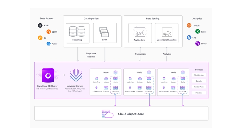This screenshot has width=242, height=136.
Task: Click "with in-memory and local storage" subtitle
Action: [x=47, y=89]
